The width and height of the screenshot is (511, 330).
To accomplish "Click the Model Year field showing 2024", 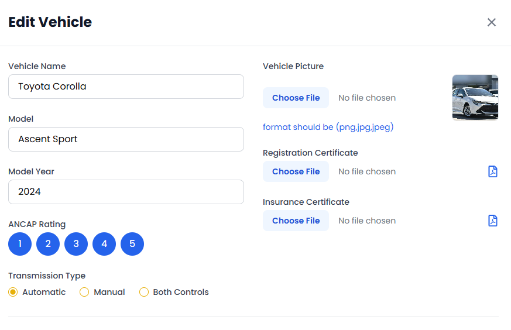I will tap(126, 192).
